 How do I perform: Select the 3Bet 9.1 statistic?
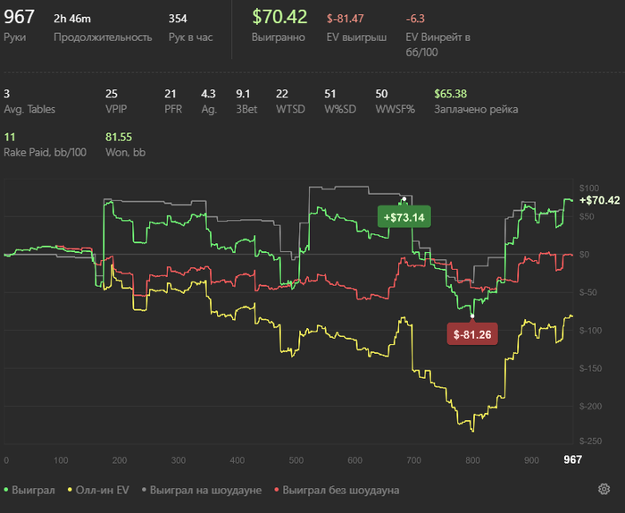point(246,101)
